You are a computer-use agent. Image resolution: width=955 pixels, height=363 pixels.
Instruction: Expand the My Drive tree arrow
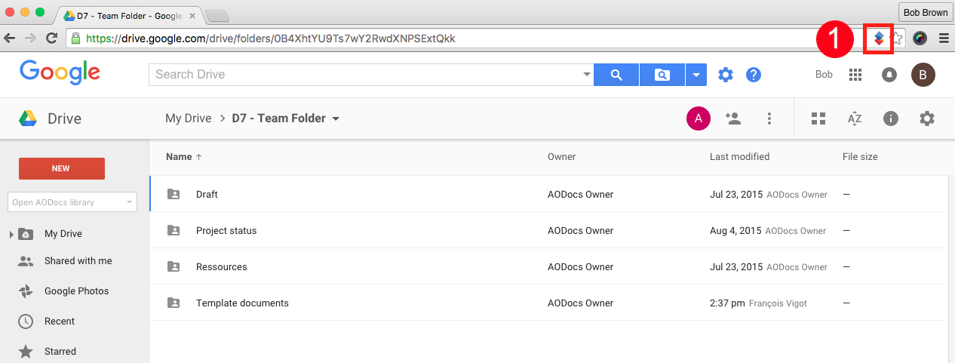(11, 235)
